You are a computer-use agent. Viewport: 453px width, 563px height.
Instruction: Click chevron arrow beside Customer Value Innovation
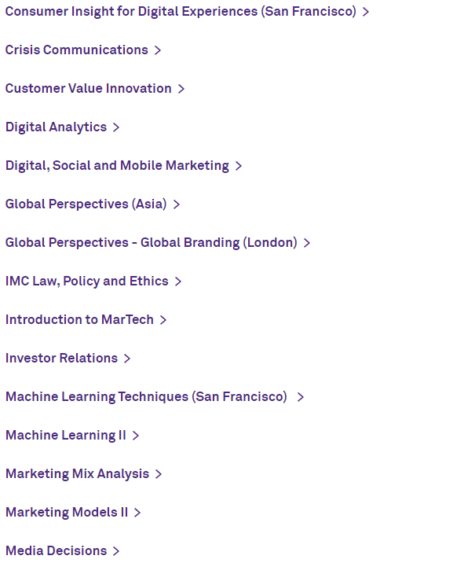click(181, 89)
